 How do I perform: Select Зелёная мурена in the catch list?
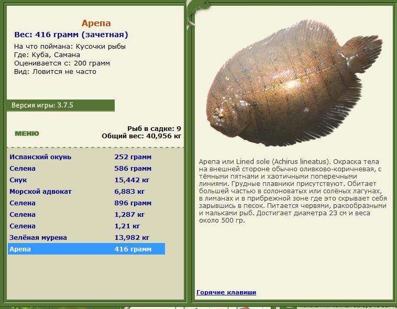click(x=86, y=238)
